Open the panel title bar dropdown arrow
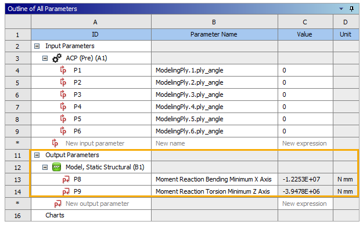This screenshot has width=363, height=225. [341, 9]
